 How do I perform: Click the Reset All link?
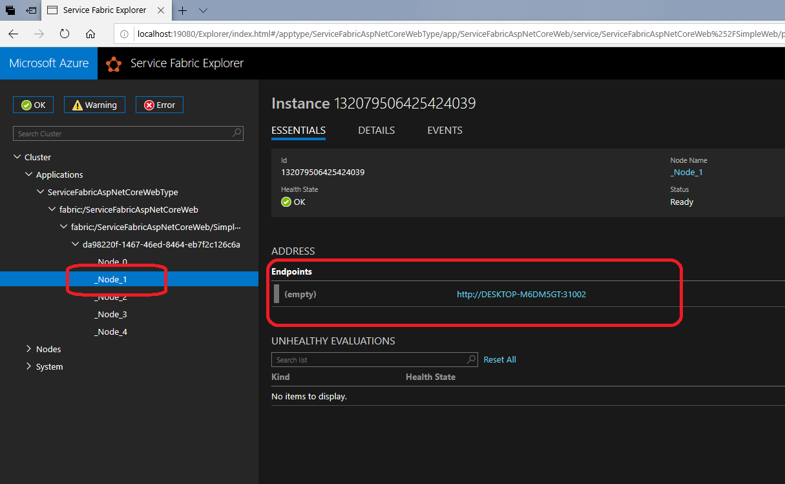click(499, 359)
